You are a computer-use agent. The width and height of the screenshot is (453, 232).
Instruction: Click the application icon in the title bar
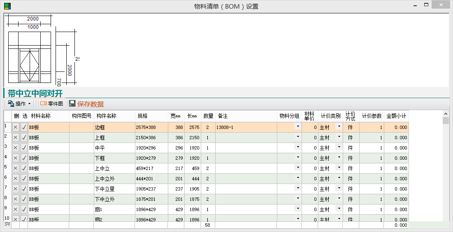pos(7,6)
